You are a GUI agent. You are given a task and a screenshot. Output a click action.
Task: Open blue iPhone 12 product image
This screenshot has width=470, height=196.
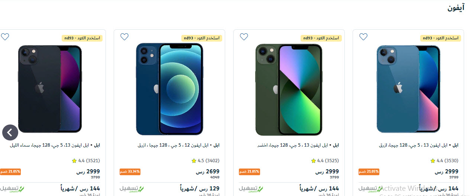pos(169,89)
